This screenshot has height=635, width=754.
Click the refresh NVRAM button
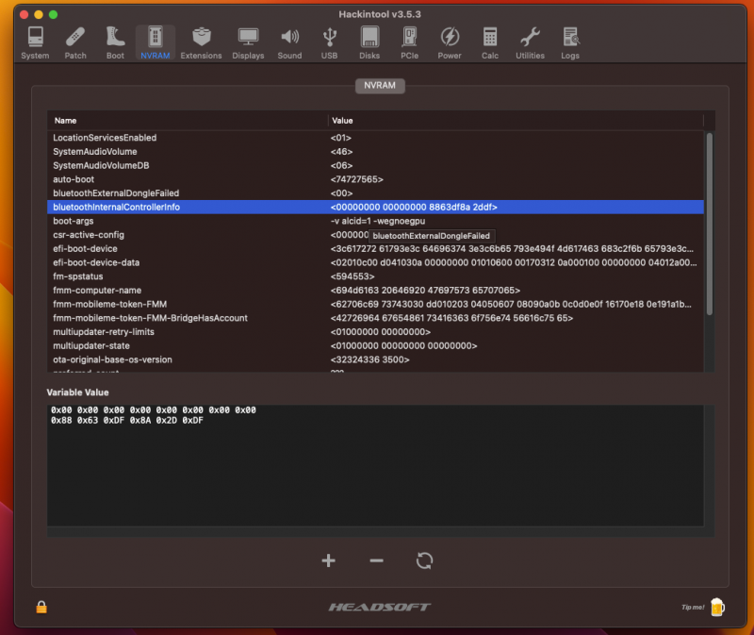point(424,560)
